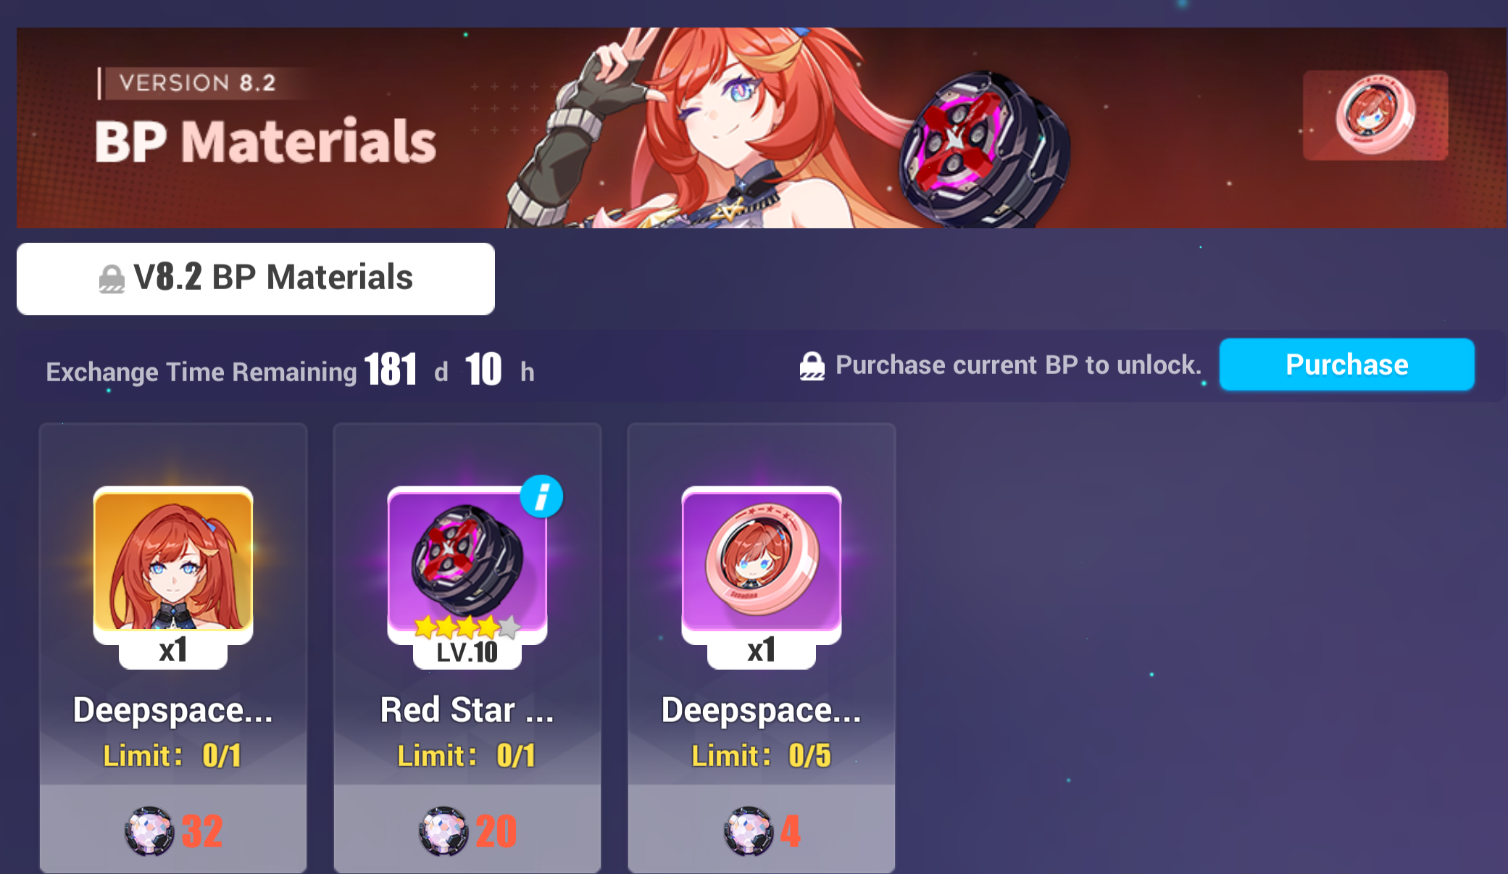Open the V8.2 BP Materials tab
Viewport: 1508px width, 874px height.
point(256,279)
